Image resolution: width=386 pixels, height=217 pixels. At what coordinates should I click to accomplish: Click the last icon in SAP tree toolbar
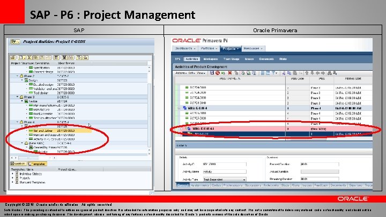[x=85, y=57]
